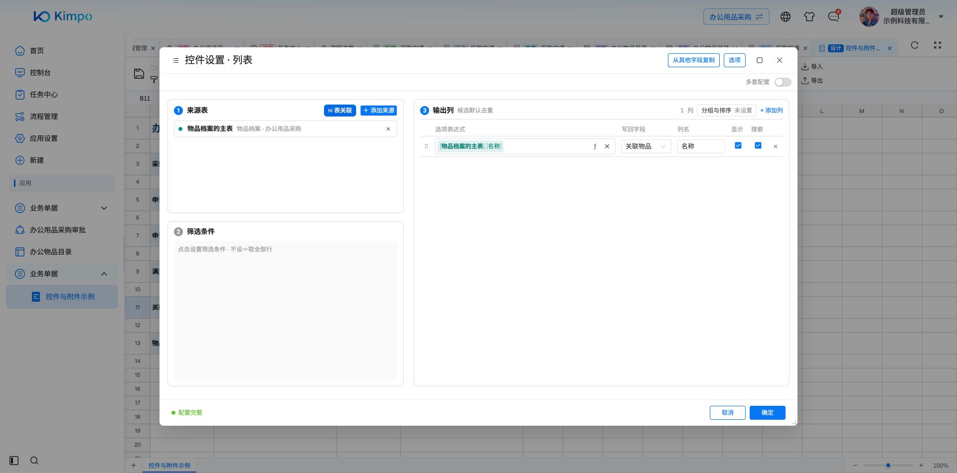The height and width of the screenshot is (473, 957).
Task: Click 添加列 link
Action: click(x=772, y=111)
